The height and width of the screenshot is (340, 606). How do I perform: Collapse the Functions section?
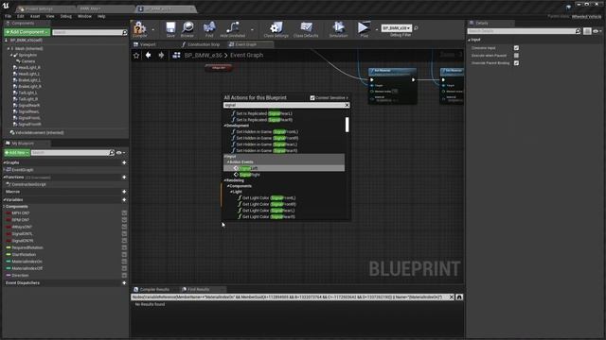[4, 178]
